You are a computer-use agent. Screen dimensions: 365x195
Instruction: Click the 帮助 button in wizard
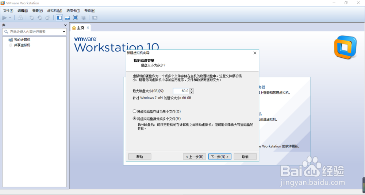pos(140,157)
